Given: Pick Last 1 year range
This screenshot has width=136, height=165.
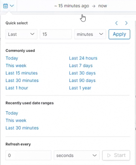Looking at the screenshot, I should coord(80,88).
